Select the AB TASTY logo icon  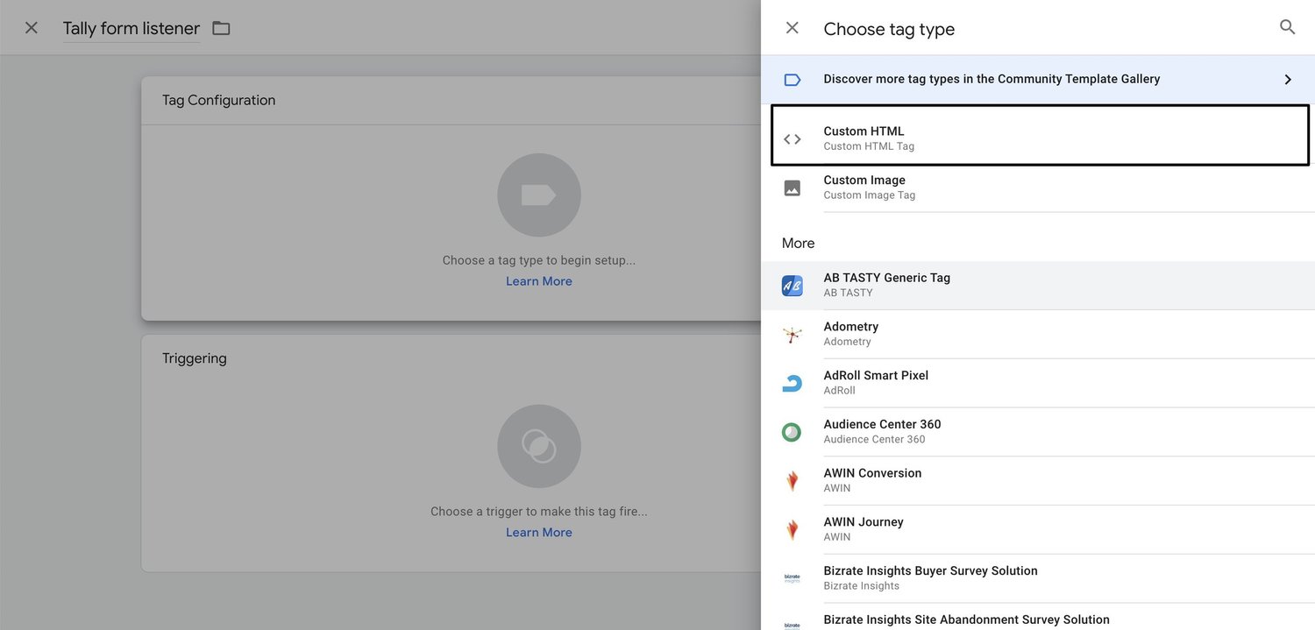792,286
